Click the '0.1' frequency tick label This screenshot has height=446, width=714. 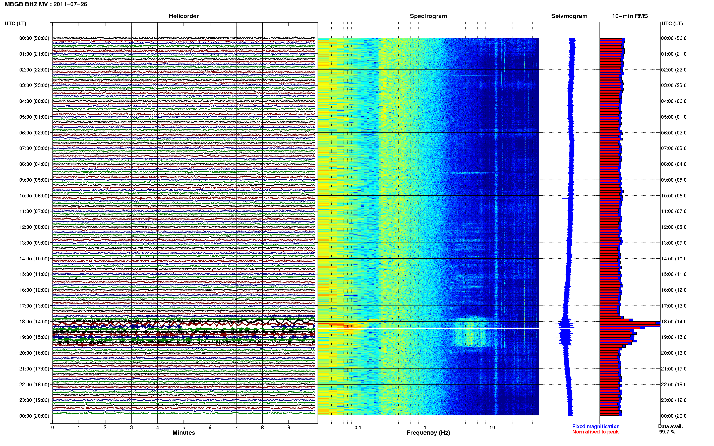[358, 427]
